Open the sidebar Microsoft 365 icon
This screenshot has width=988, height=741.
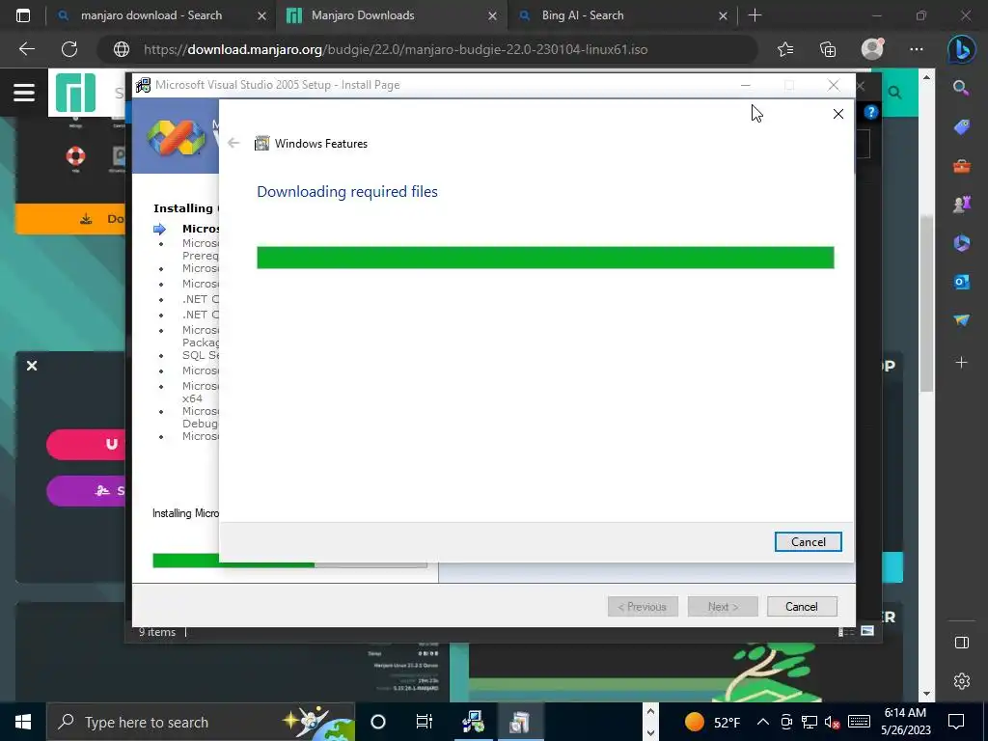point(961,243)
